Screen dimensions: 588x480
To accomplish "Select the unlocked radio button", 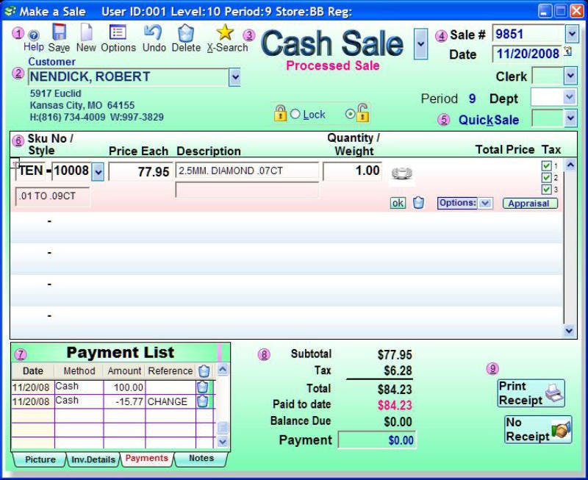I will (x=350, y=114).
